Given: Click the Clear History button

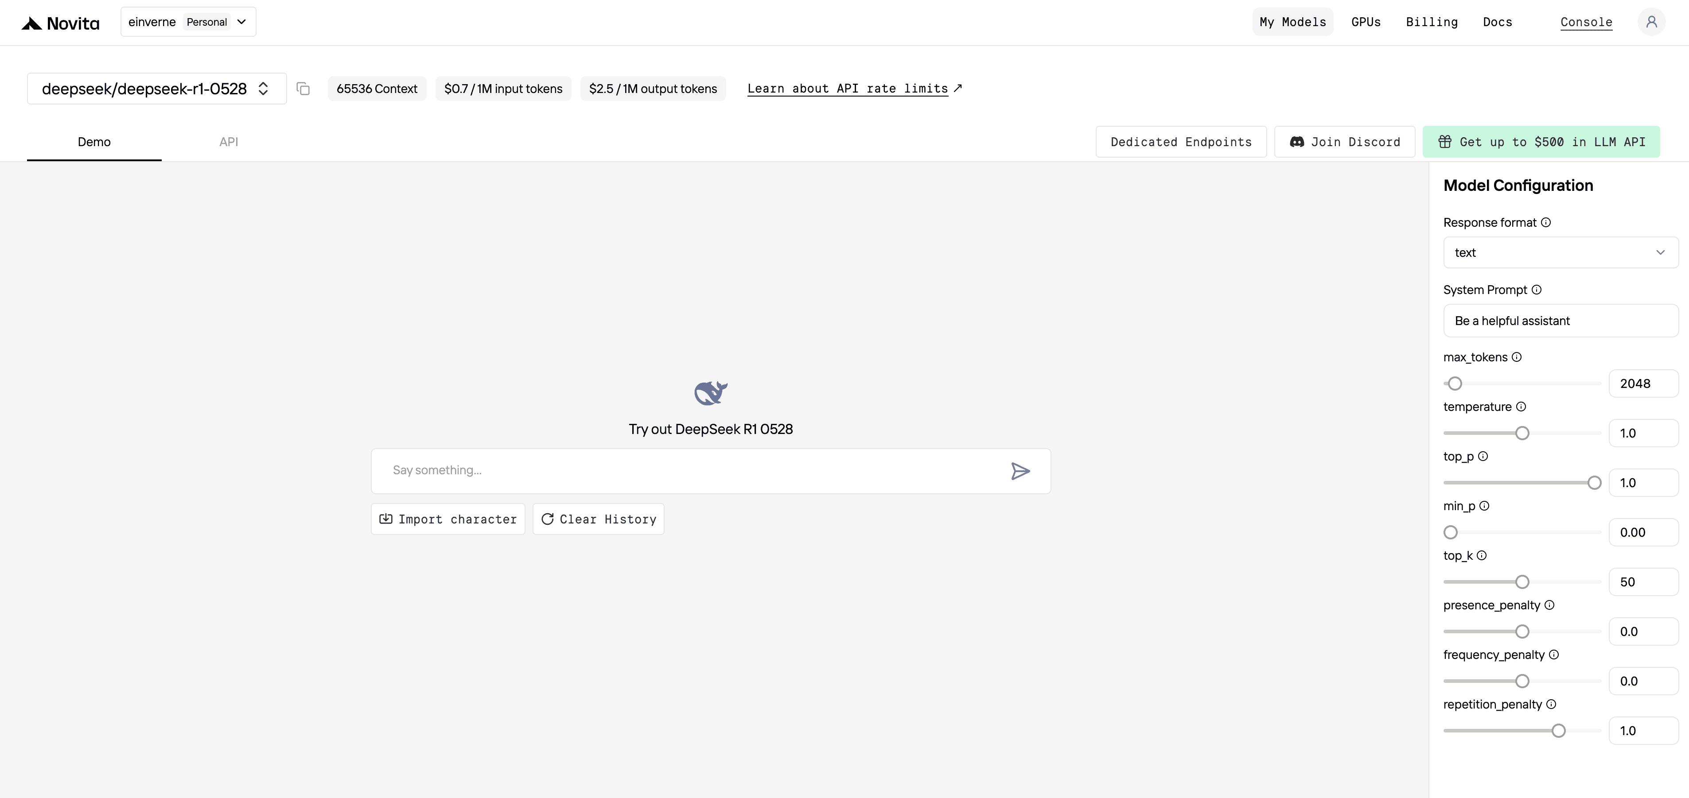Looking at the screenshot, I should tap(599, 519).
